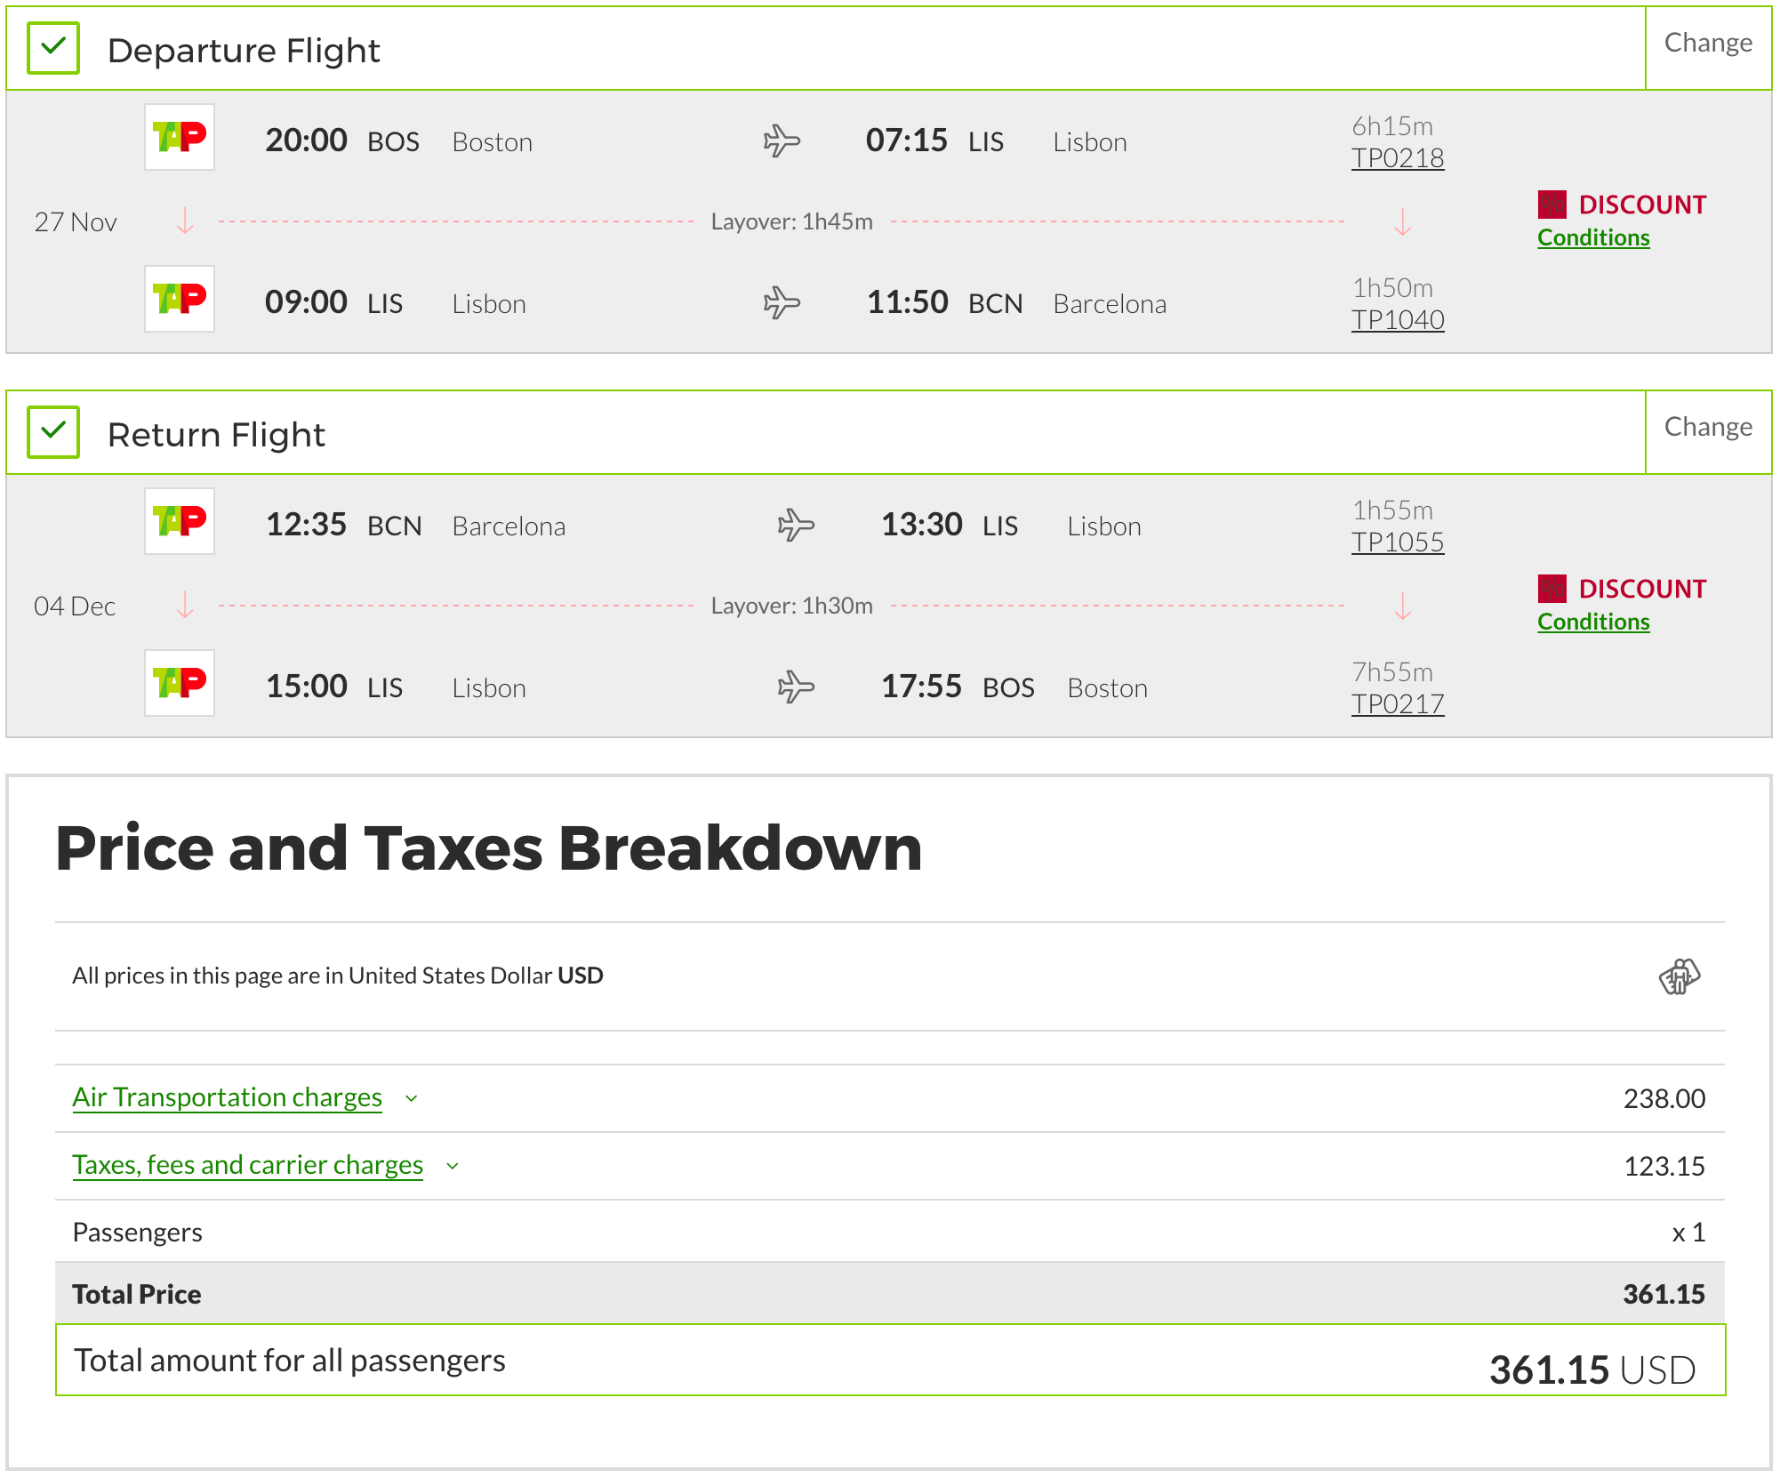This screenshot has width=1780, height=1478.
Task: Click the passenger icon in the price breakdown
Action: pos(1679,976)
